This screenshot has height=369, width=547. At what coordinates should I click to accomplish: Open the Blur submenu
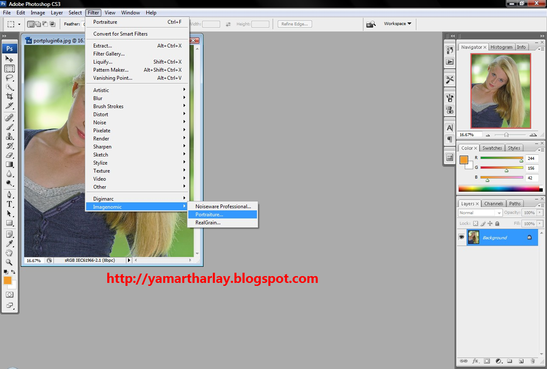[x=137, y=98]
